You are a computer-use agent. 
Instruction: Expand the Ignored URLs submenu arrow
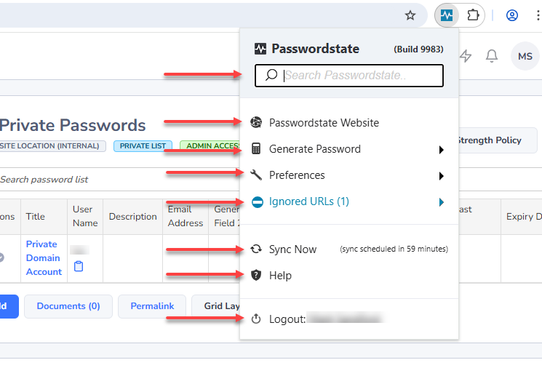point(441,202)
